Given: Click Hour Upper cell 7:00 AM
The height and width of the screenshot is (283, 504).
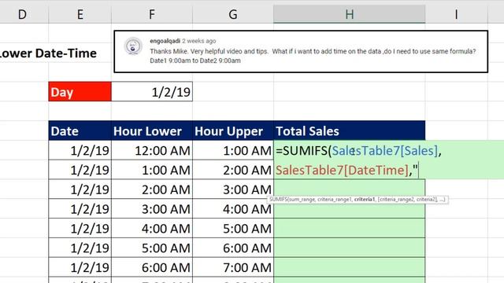Looking at the screenshot, I should 233,267.
